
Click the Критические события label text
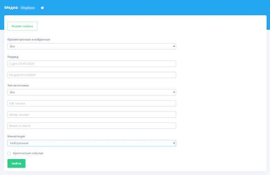point(28,153)
